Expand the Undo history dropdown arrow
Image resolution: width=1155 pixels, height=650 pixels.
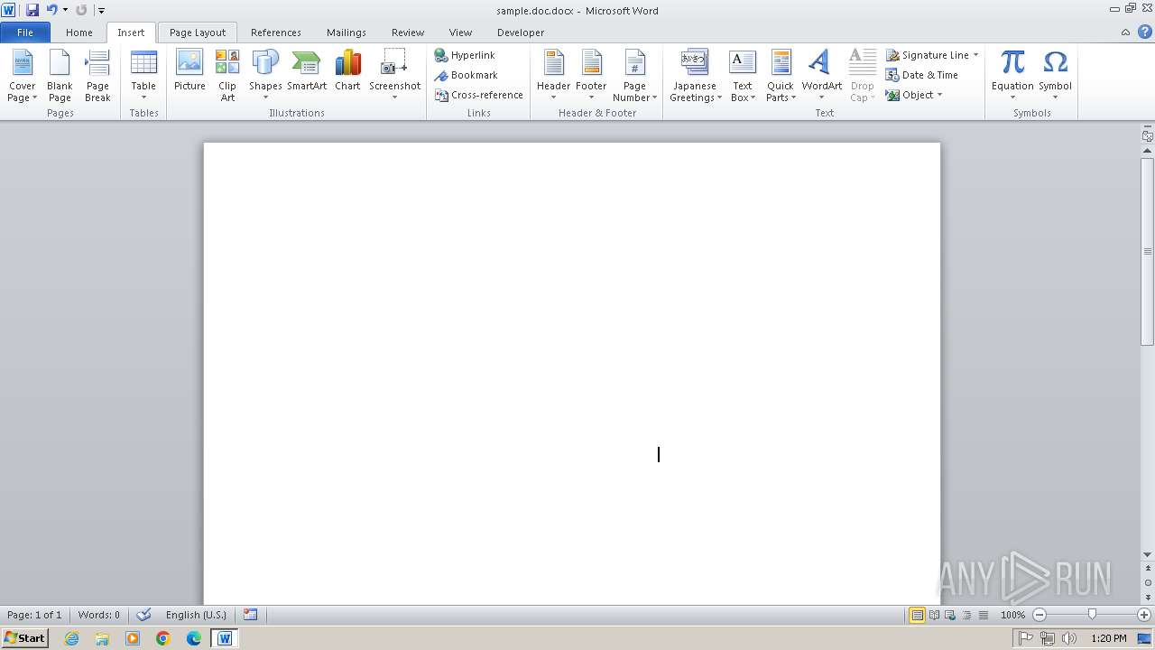(65, 10)
